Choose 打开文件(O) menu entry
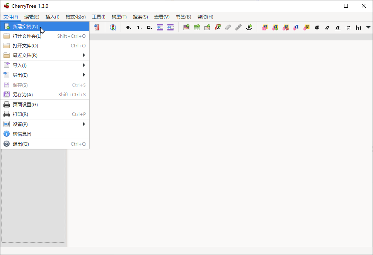373x255 pixels. pyautogui.click(x=45, y=45)
